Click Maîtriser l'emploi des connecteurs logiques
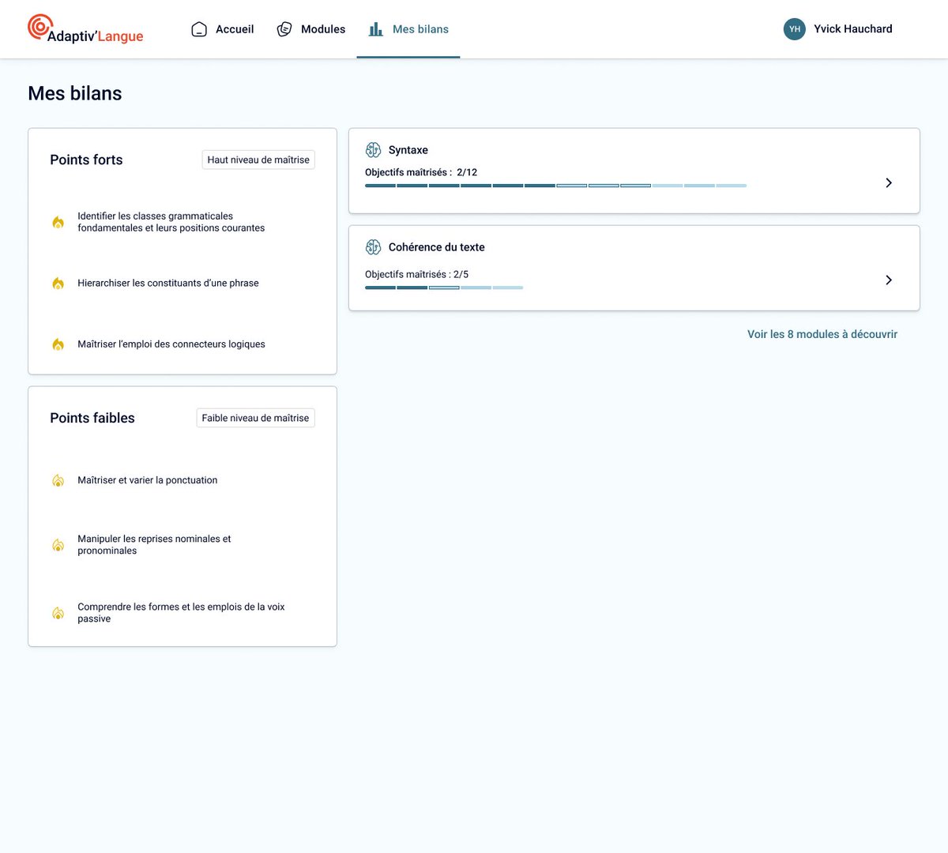The width and height of the screenshot is (948, 853). [171, 344]
